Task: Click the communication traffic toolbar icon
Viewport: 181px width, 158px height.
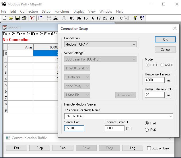Action: [127, 18]
